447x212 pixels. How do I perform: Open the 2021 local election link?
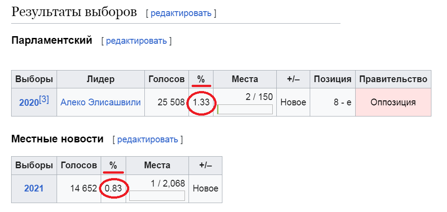coord(34,188)
